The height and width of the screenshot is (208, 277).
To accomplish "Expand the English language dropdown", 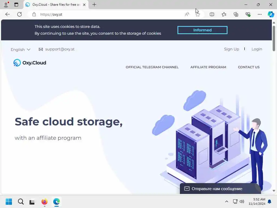I will [21, 50].
